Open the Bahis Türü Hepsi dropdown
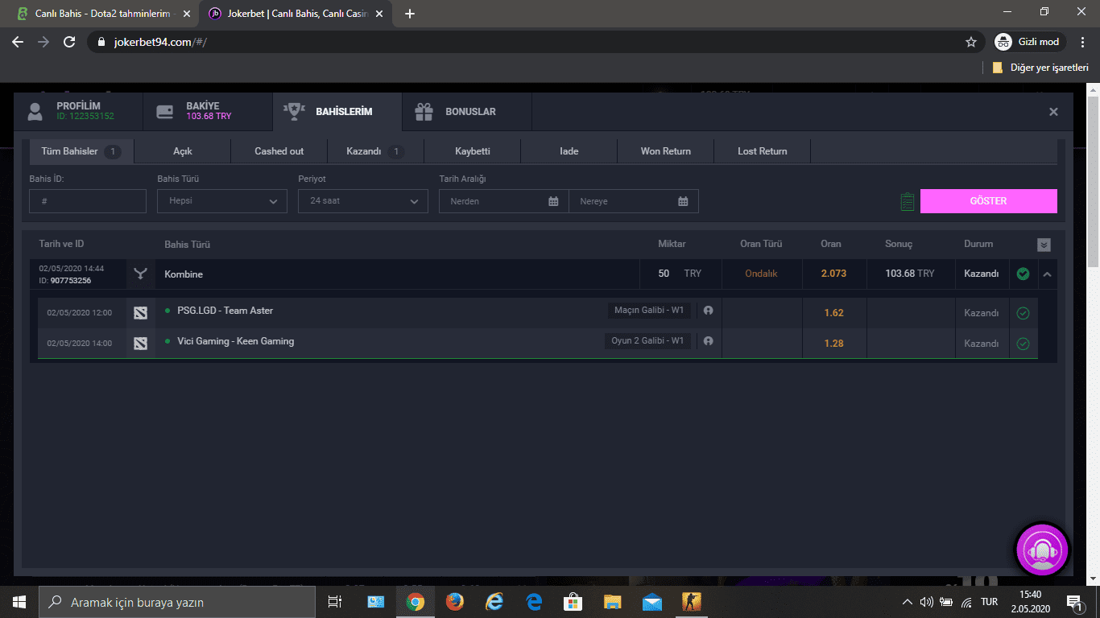The image size is (1100, 618). 222,201
